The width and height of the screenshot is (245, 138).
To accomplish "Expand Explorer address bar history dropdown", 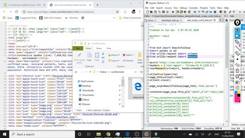I will 135,72.
